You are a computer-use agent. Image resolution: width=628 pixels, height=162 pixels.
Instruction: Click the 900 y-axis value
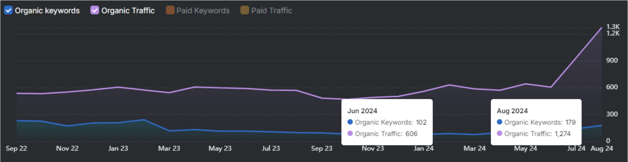(612, 60)
